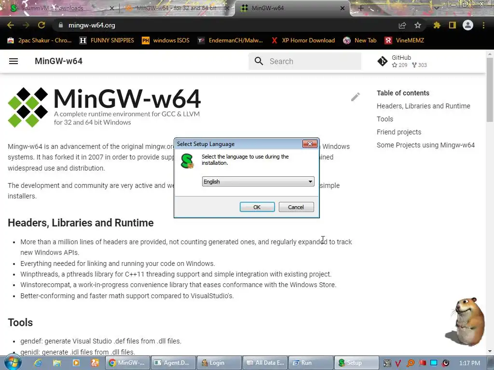Jump to Friend projects in contents
Image resolution: width=494 pixels, height=370 pixels.
point(399,132)
